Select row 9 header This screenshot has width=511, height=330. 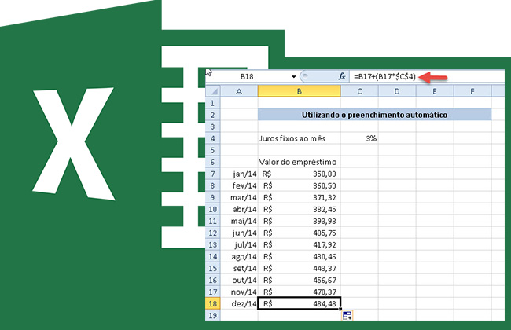pos(213,197)
